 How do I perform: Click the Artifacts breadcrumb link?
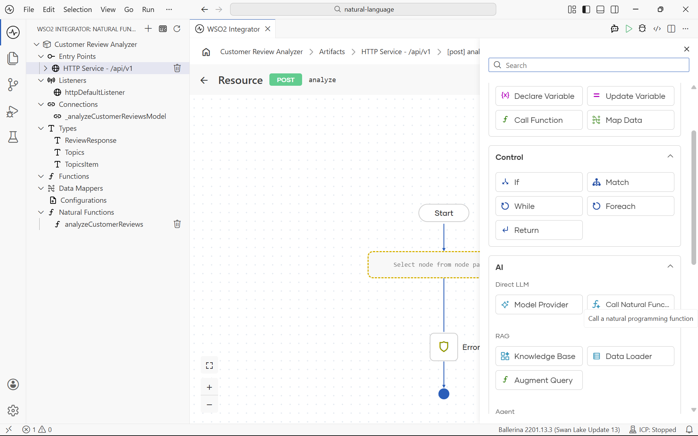click(x=332, y=52)
